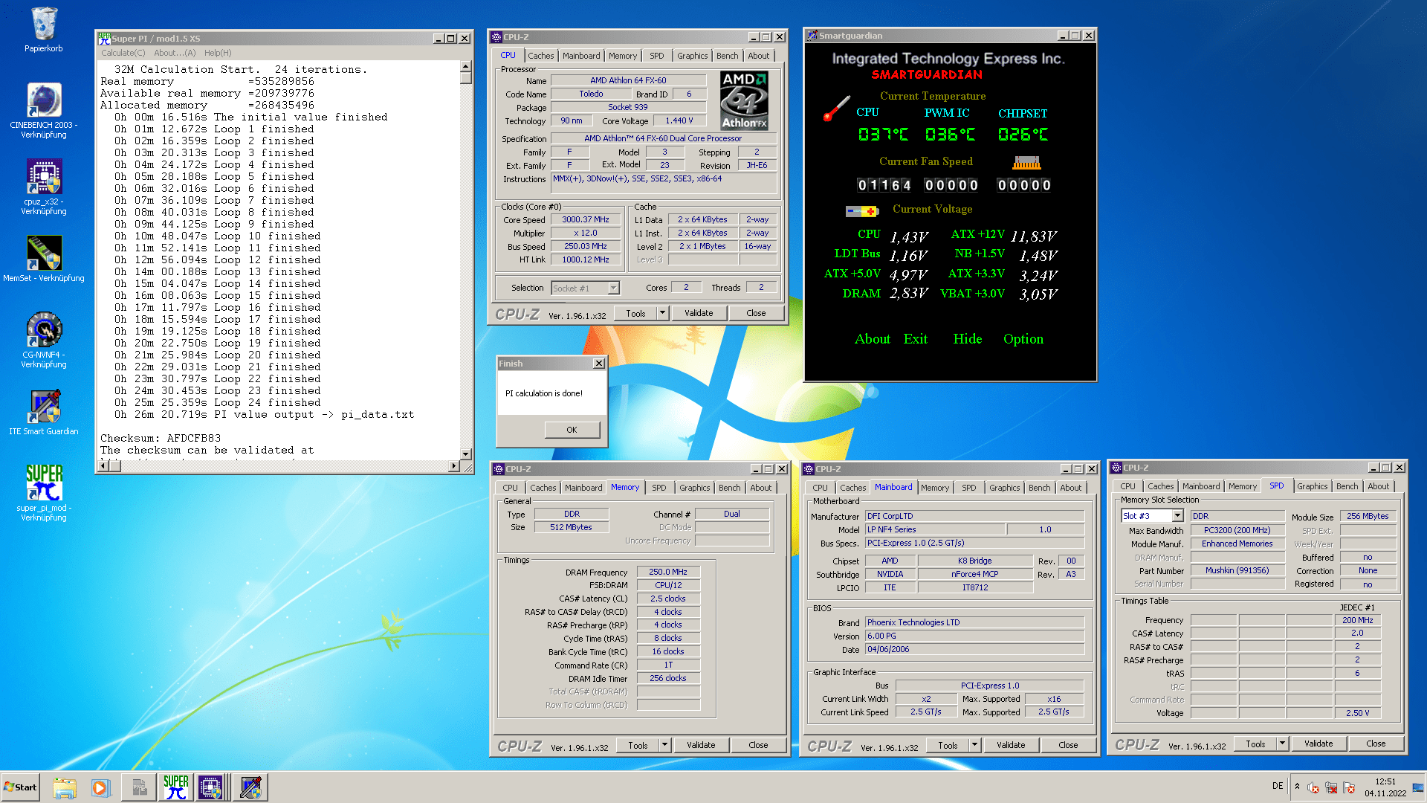1427x803 pixels.
Task: Click the clock and date in system tray
Action: pos(1385,787)
